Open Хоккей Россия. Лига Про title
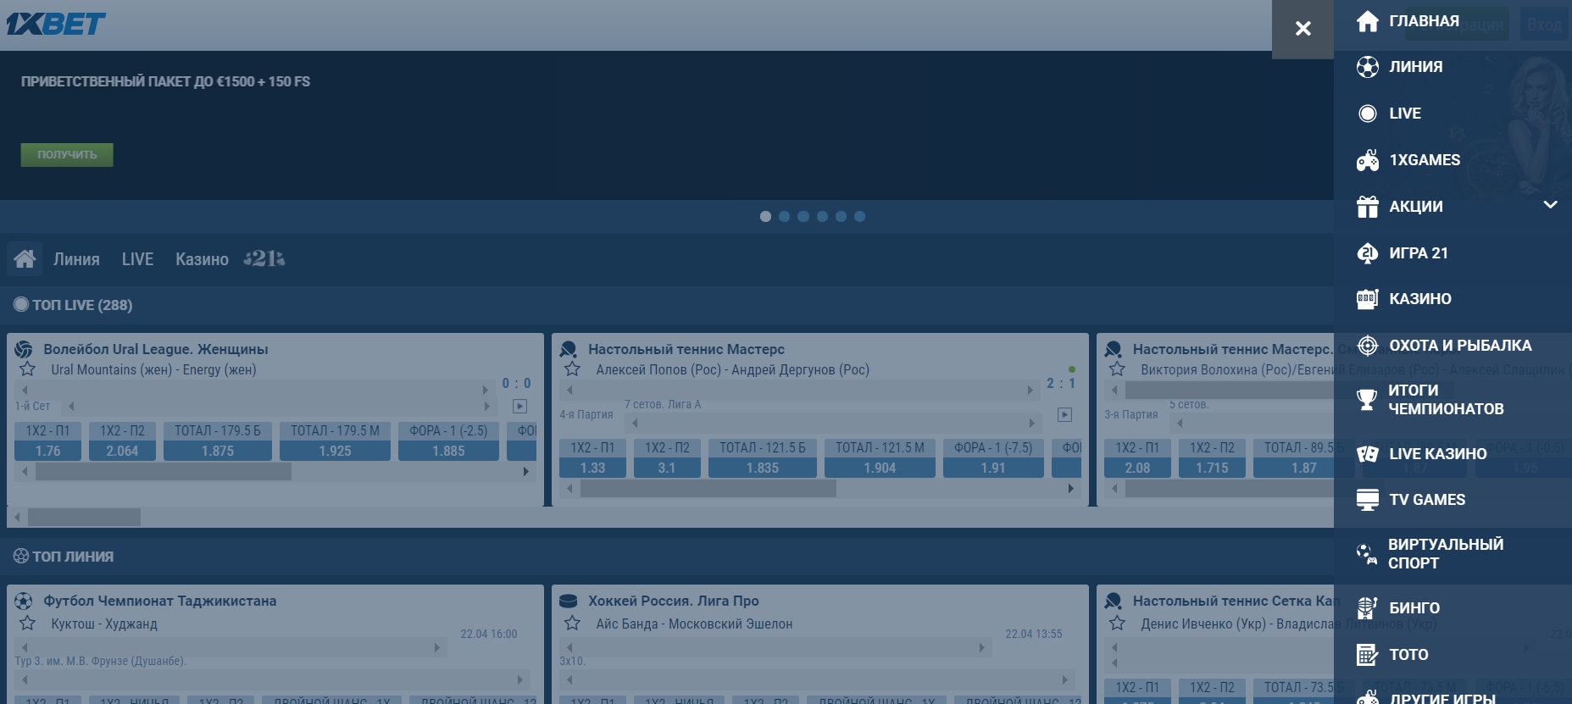This screenshot has height=704, width=1572. (674, 601)
